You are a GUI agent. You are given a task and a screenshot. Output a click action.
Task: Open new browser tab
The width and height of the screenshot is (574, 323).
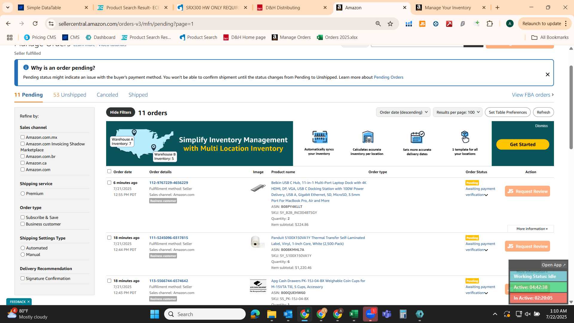497,7
